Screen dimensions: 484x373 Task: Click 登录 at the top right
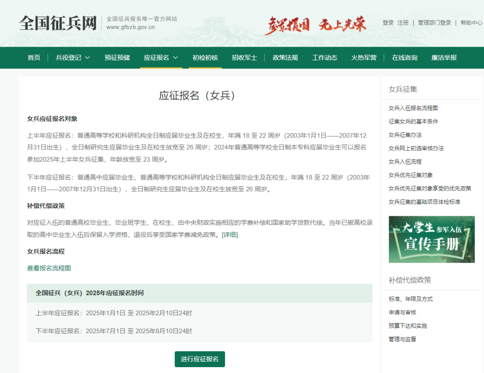pos(388,23)
